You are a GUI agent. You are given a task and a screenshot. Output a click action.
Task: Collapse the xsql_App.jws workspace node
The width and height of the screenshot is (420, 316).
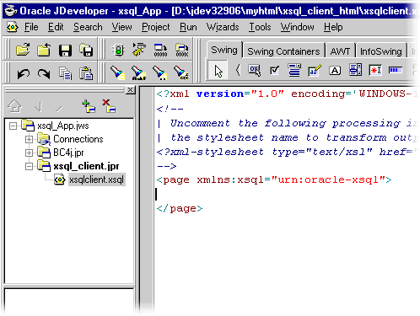(x=13, y=126)
